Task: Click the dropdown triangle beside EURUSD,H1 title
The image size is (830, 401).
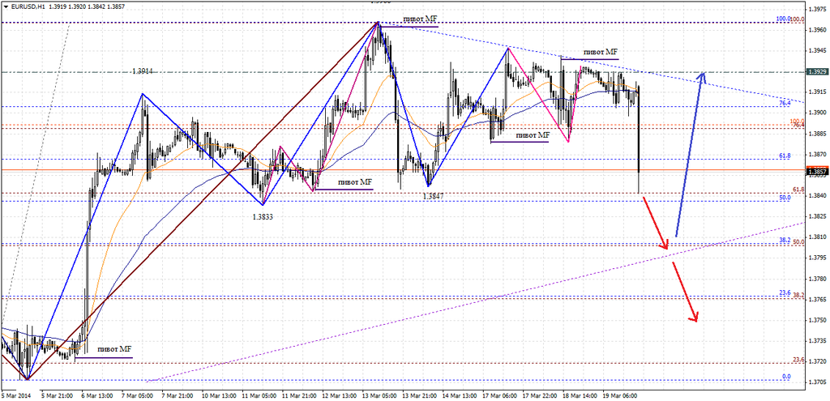Action: point(5,5)
